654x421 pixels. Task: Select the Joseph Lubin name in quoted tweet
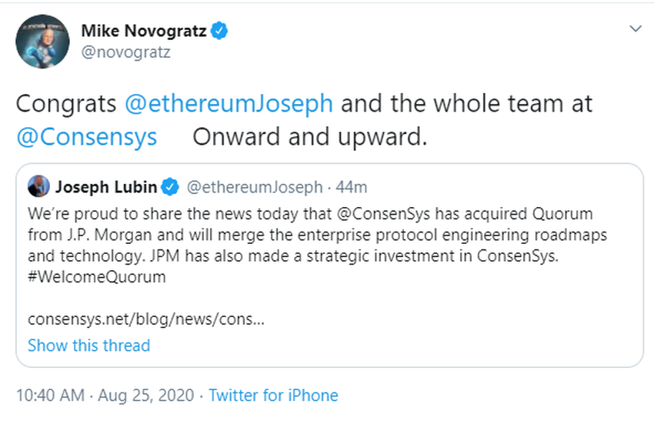[106, 186]
